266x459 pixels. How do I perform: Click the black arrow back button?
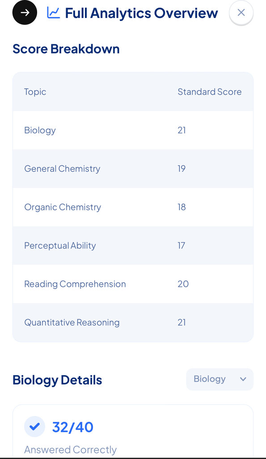(x=25, y=13)
